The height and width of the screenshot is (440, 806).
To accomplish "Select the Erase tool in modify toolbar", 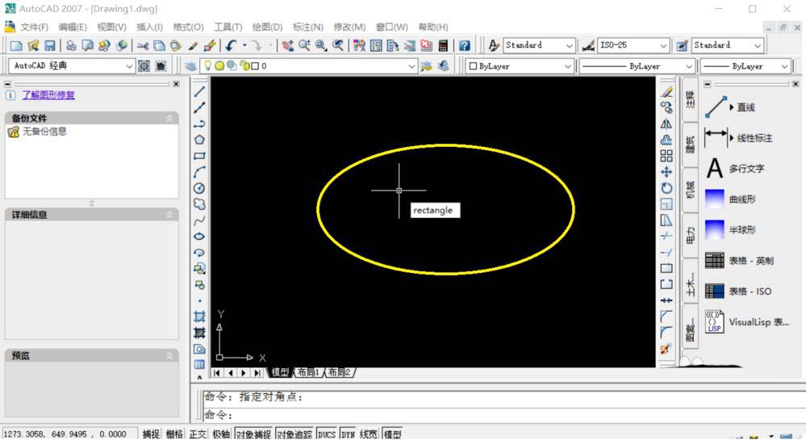I will coord(666,91).
